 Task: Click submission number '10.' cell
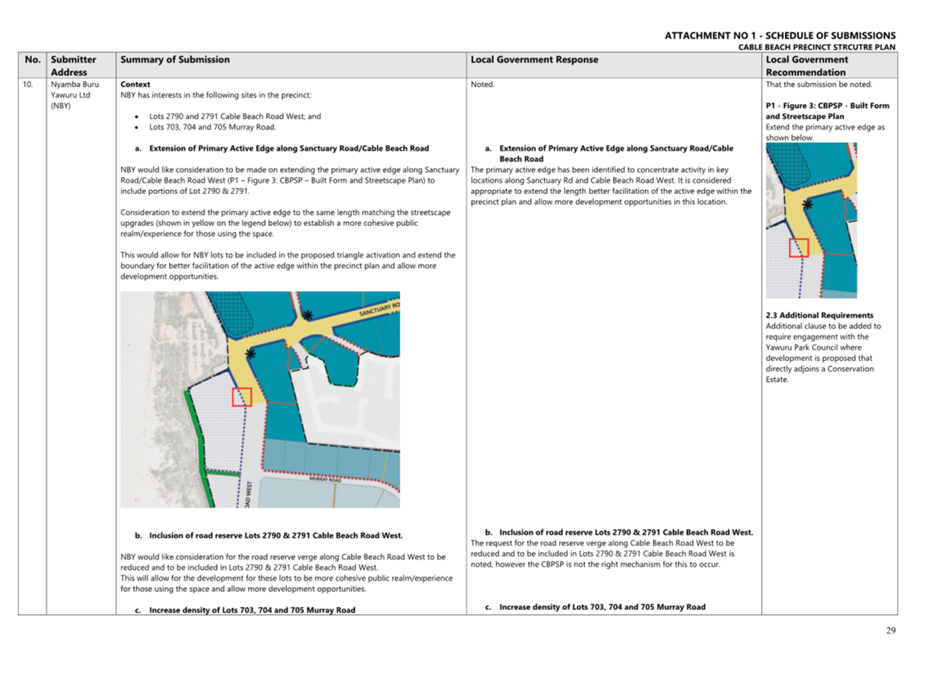pos(28,85)
